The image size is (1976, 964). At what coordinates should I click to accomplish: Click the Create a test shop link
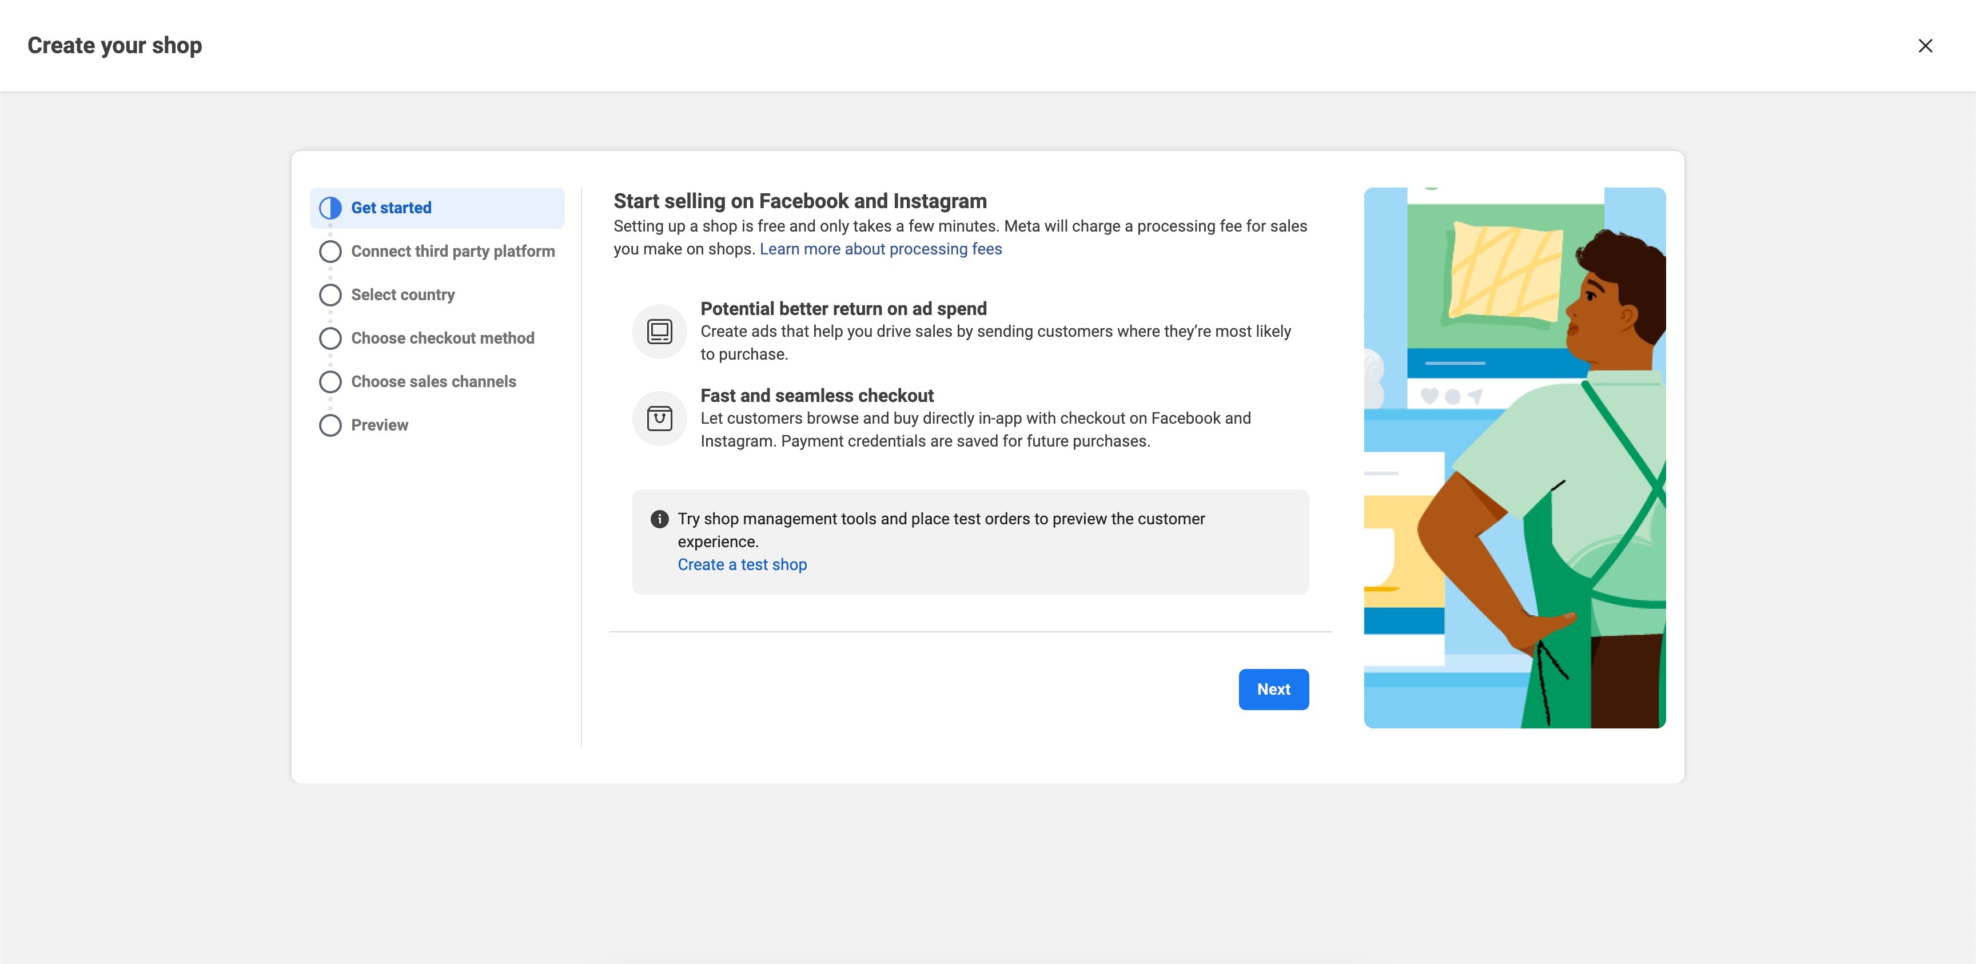[742, 565]
